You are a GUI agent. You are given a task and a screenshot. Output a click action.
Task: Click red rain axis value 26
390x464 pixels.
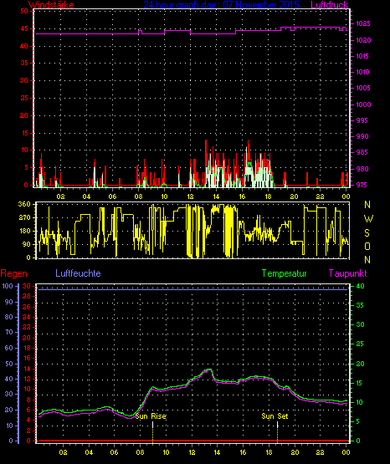click(x=26, y=307)
